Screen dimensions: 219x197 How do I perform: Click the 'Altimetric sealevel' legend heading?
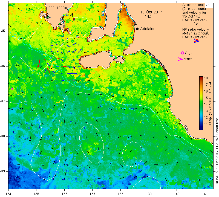(x=196, y=5)
